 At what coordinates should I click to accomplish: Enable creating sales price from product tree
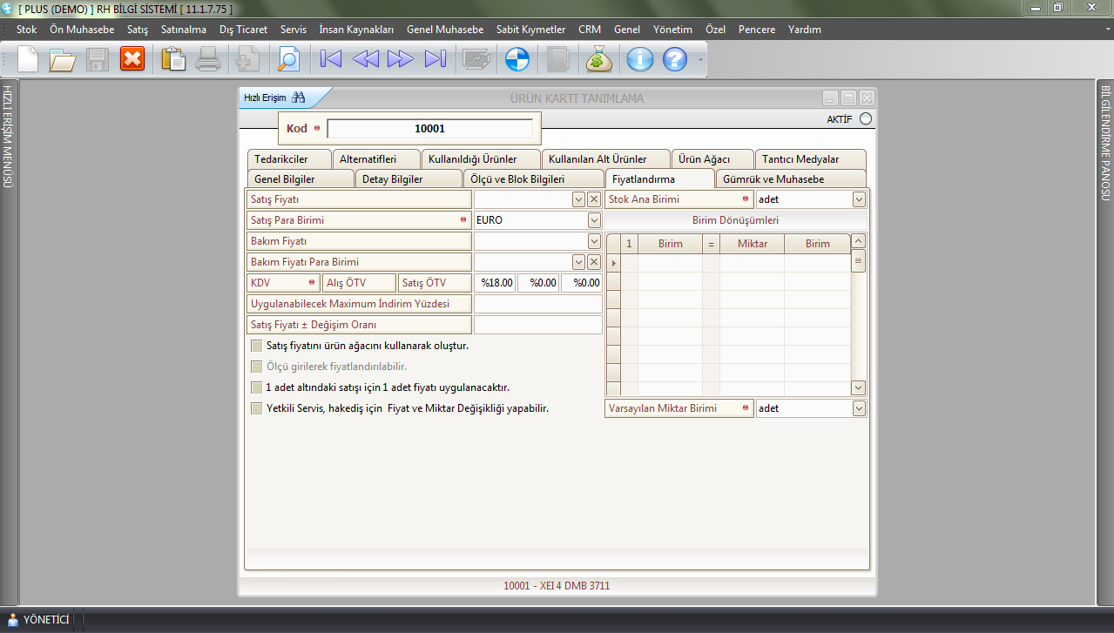coord(256,346)
